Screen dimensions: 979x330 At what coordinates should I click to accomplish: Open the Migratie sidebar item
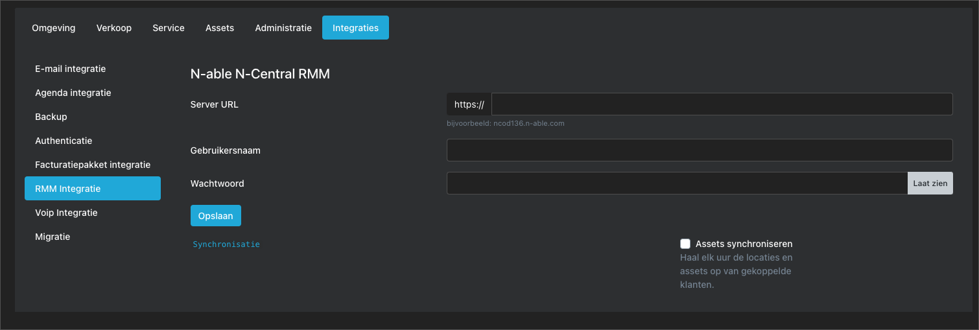point(93,237)
